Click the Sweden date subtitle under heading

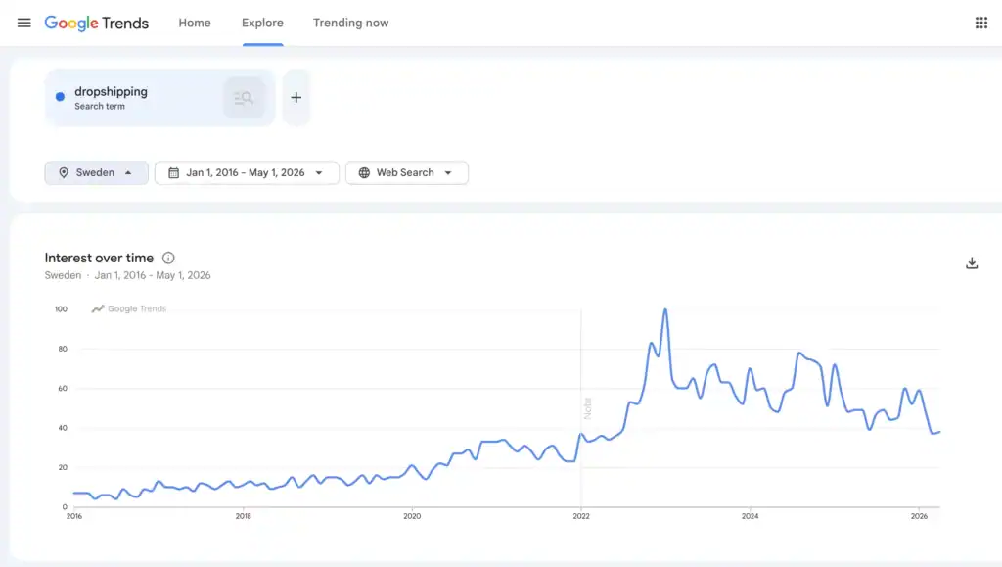[128, 275]
